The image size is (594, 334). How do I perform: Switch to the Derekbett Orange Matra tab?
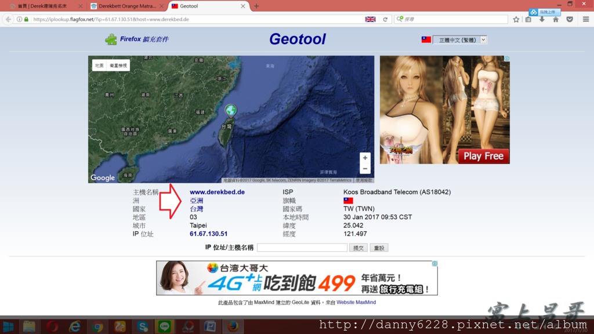coord(124,6)
